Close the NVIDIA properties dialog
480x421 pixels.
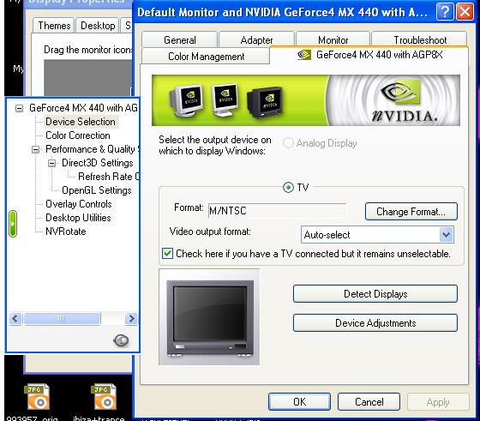(465, 12)
